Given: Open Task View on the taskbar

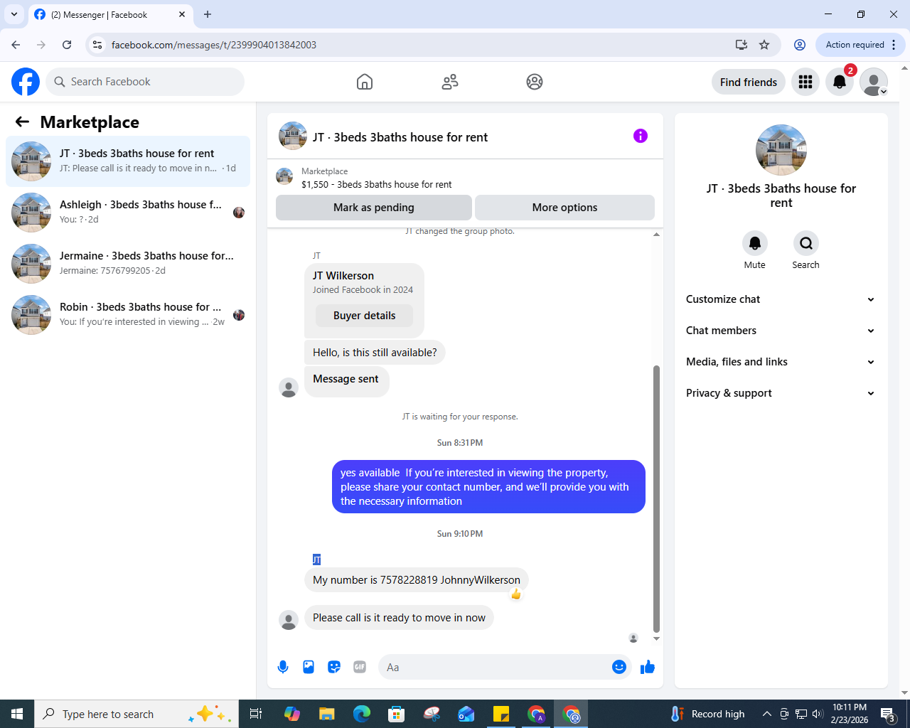Looking at the screenshot, I should click(x=256, y=714).
